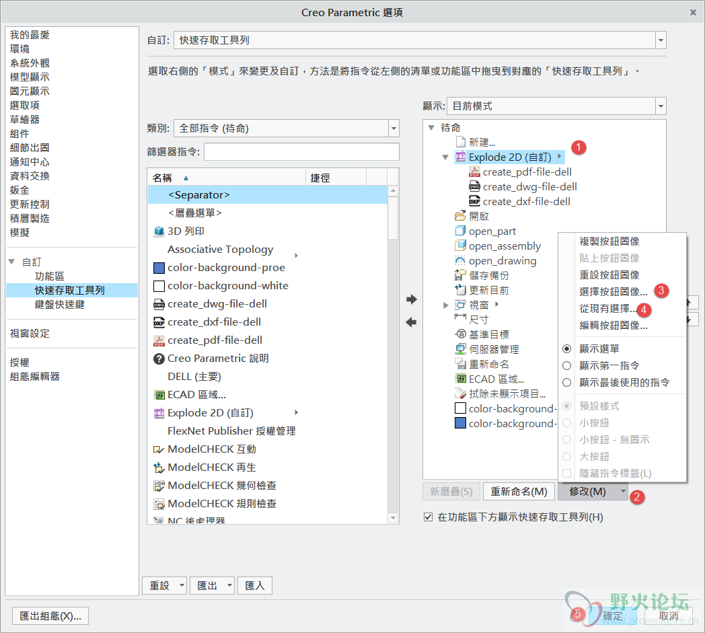
Task: Click the 伺服器管理 icon in tree
Action: pyautogui.click(x=460, y=349)
